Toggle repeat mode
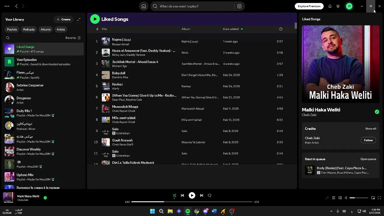 [x=210, y=196]
